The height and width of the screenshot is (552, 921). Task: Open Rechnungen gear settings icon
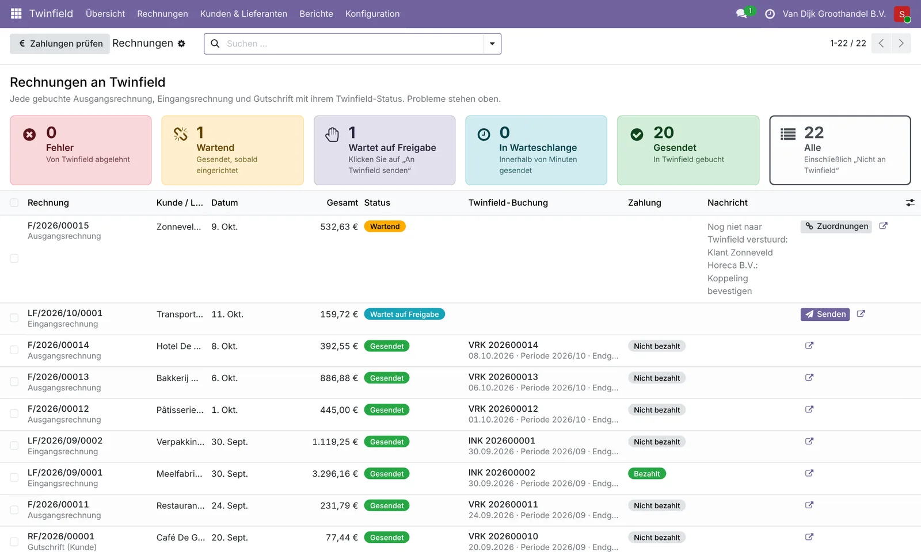click(x=181, y=44)
